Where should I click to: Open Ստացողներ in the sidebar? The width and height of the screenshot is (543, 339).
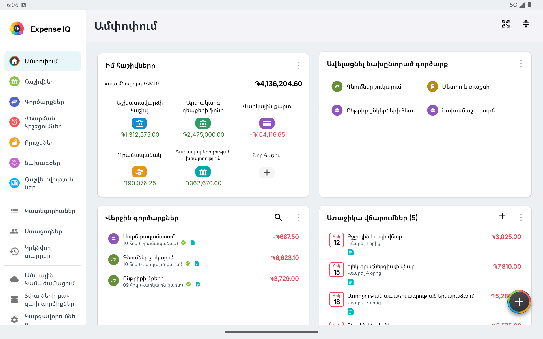(43, 231)
